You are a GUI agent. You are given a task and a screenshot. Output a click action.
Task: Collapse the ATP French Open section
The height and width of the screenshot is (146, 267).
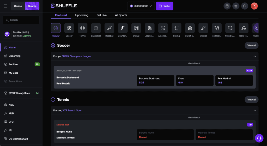click(254, 111)
